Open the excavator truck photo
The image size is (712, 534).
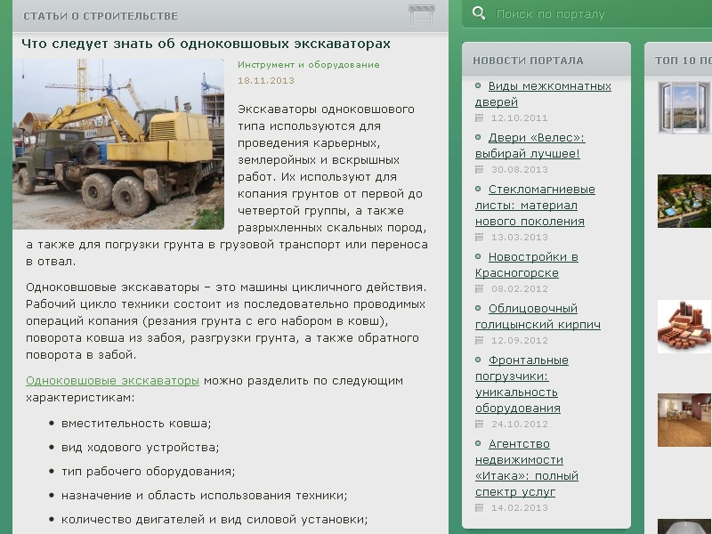pos(118,144)
